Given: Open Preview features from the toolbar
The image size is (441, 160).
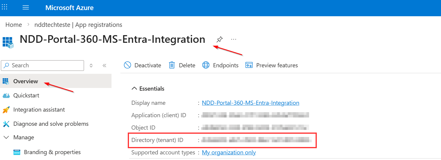Looking at the screenshot, I should [x=272, y=65].
